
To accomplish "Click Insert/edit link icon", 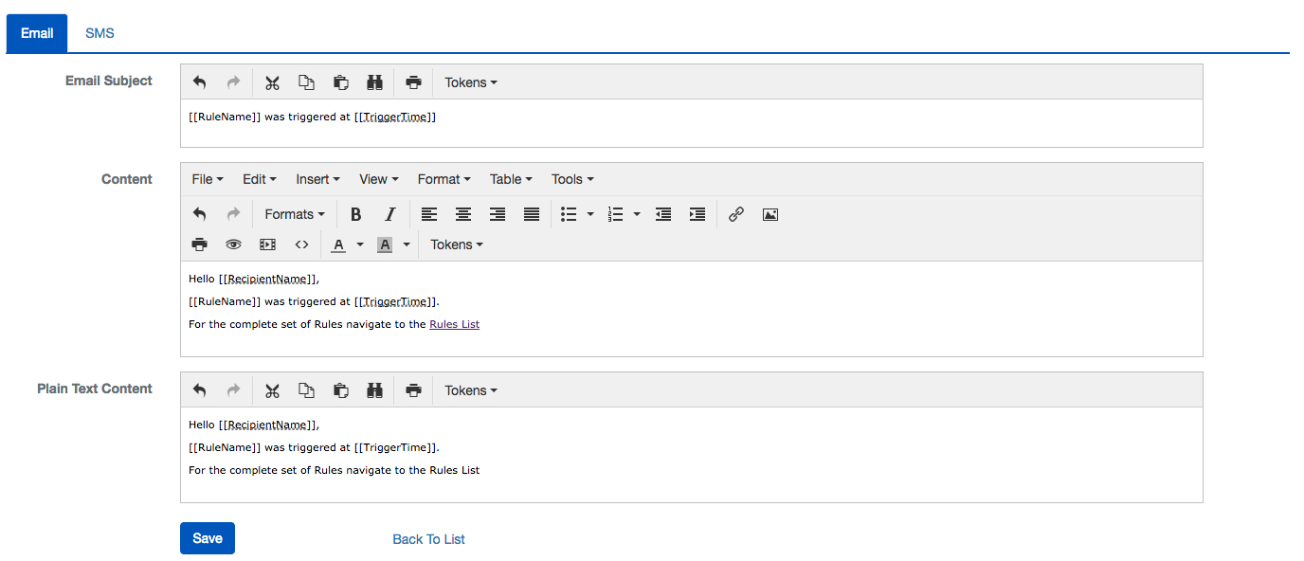I will 735,214.
